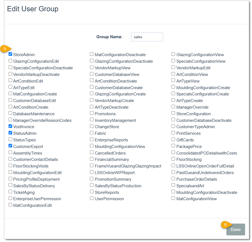Check the EnterpriseReports box
This screenshot has width=252, height=242.
point(92,139)
